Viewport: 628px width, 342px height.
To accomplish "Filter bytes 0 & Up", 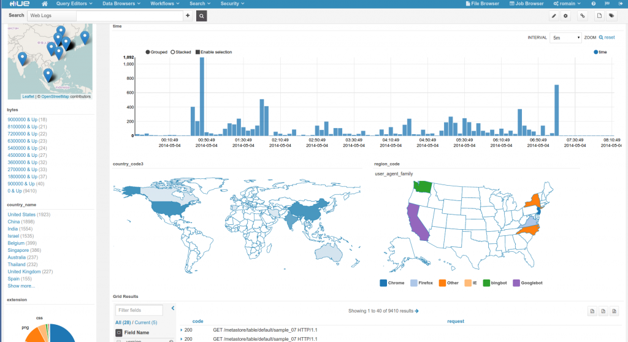I will coord(15,191).
